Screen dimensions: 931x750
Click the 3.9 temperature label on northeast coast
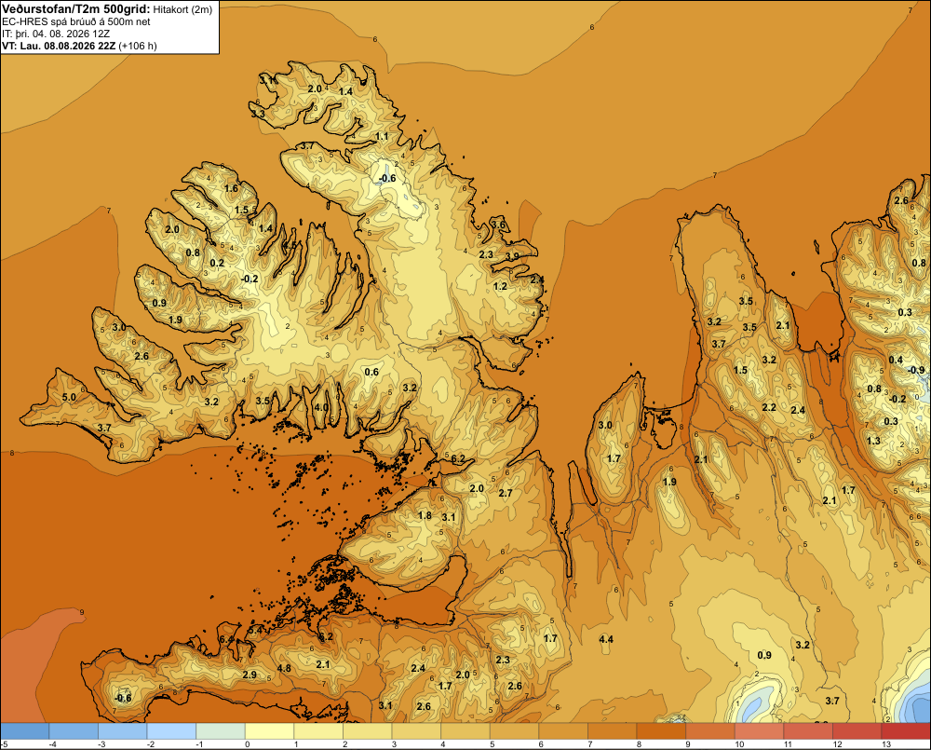512,256
